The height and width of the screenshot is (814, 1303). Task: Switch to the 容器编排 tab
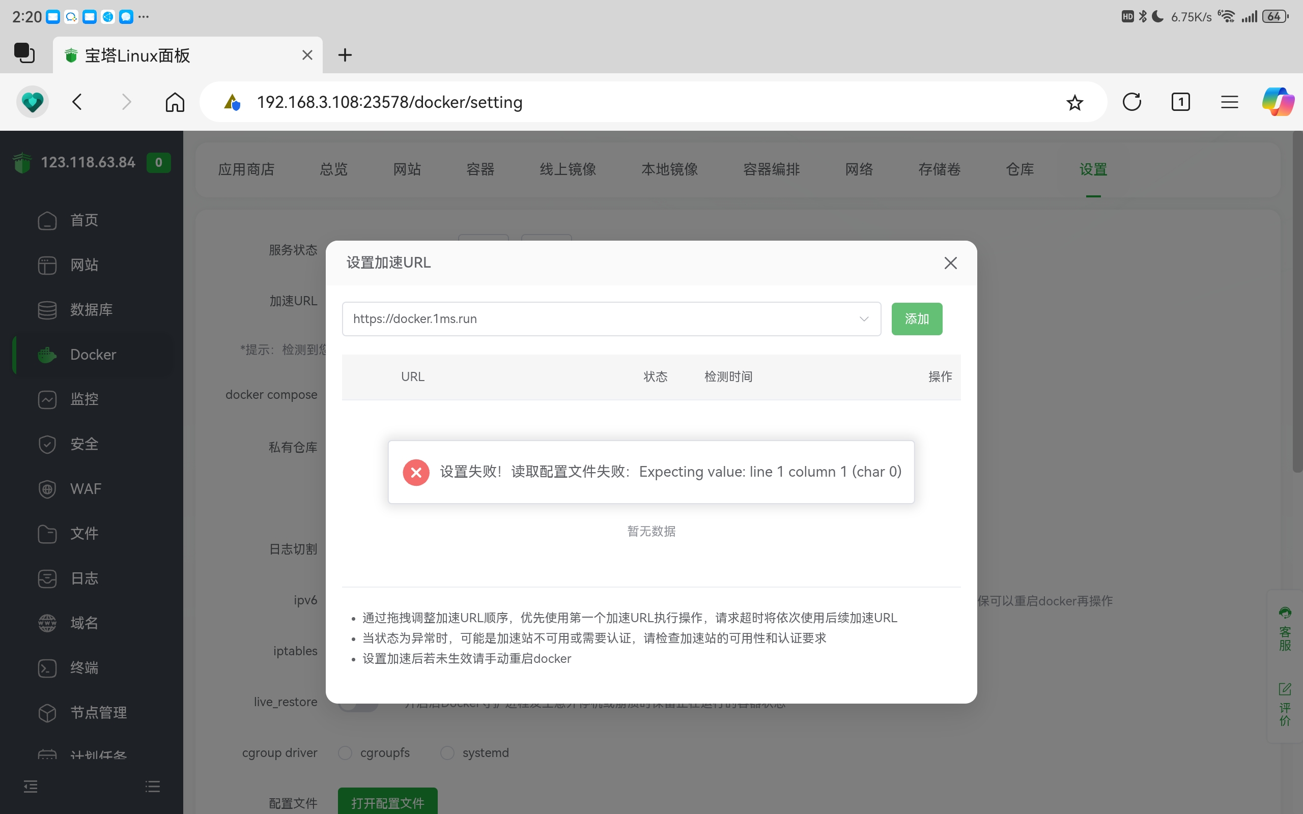tap(771, 169)
